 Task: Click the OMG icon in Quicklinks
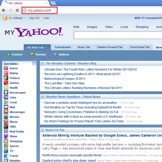(6, 127)
